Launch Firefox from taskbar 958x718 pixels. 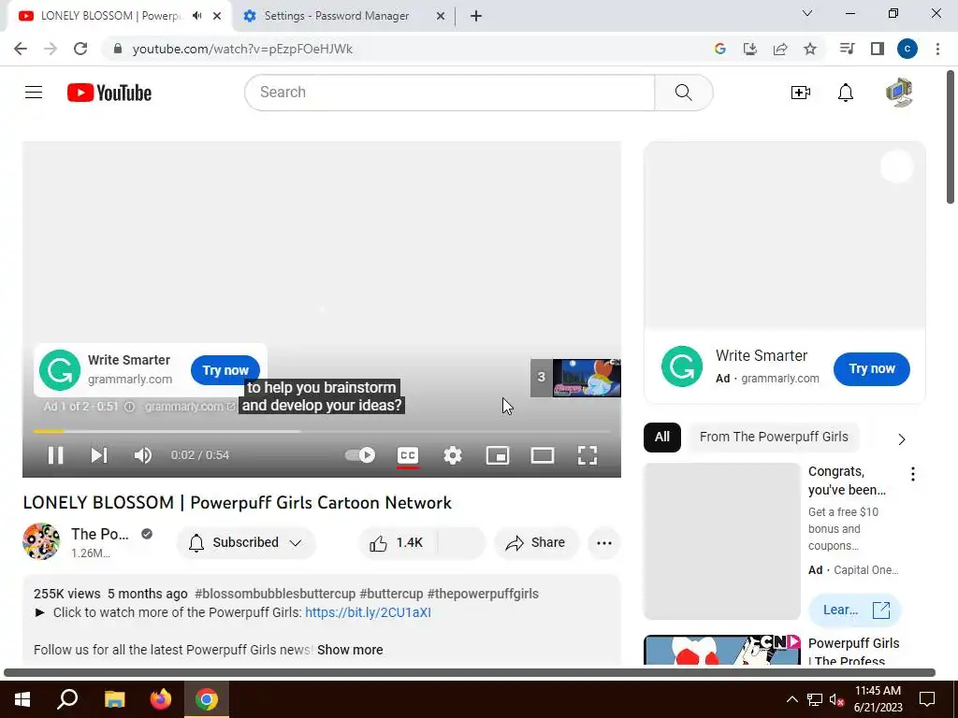pyautogui.click(x=161, y=699)
